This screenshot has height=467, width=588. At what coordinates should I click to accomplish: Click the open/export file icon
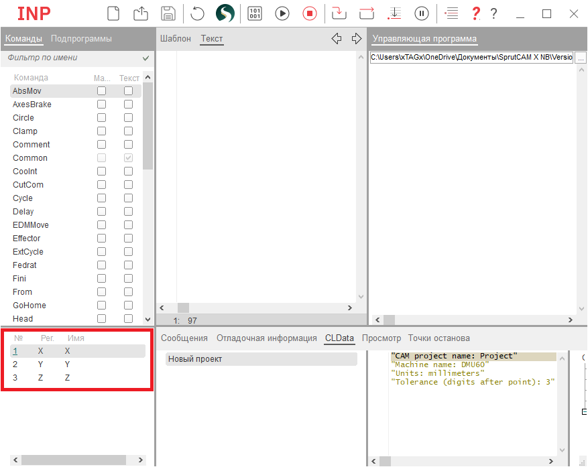[x=141, y=13]
